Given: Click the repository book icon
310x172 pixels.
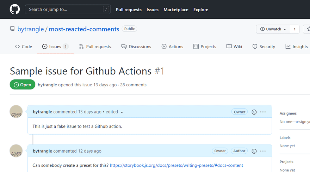Looking at the screenshot, I should 12,29.
